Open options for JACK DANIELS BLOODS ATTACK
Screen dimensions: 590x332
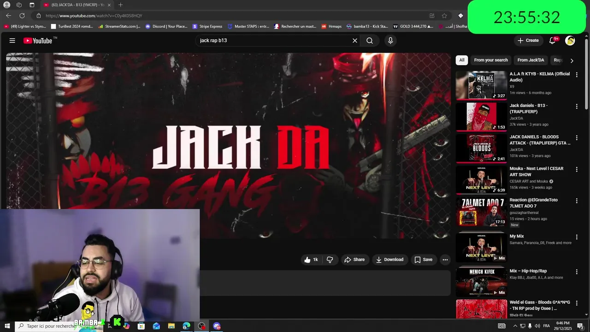point(577,138)
